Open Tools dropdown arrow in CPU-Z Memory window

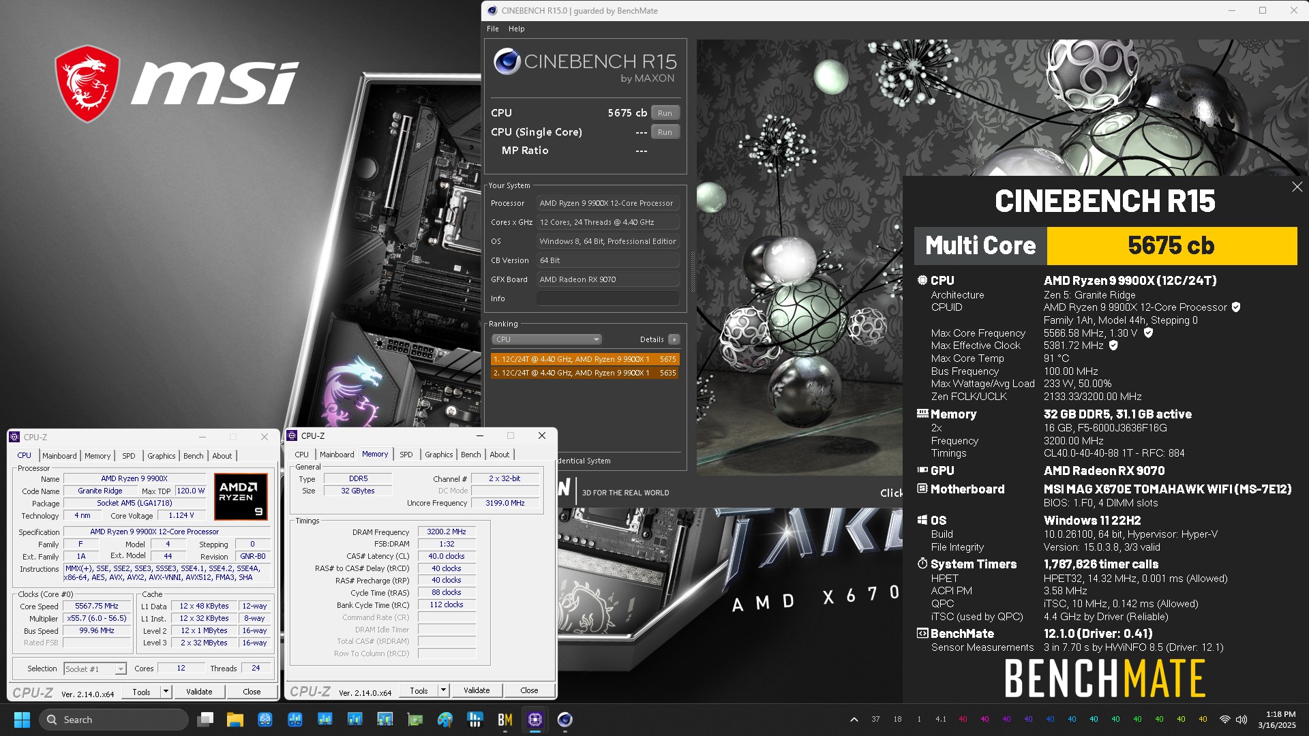tap(442, 690)
